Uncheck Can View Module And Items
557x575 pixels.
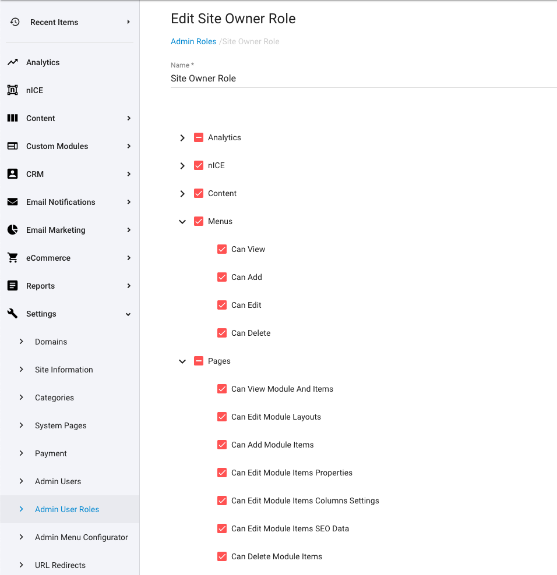222,389
